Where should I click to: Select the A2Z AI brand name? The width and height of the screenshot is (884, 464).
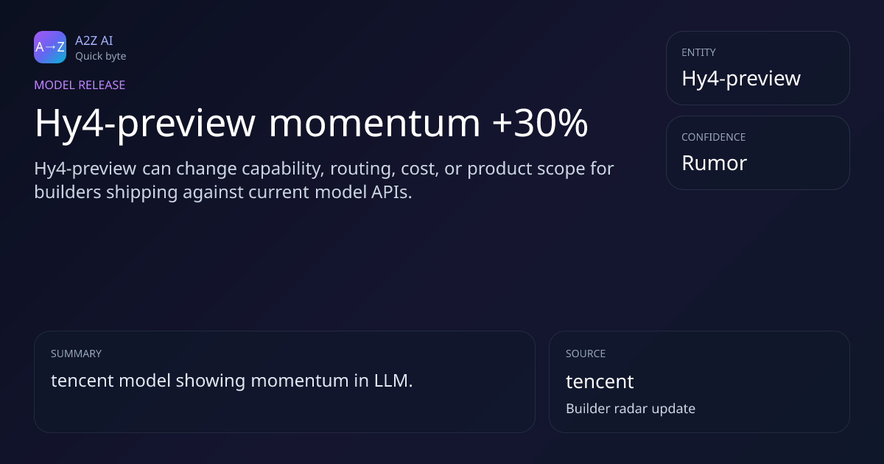[x=94, y=41]
